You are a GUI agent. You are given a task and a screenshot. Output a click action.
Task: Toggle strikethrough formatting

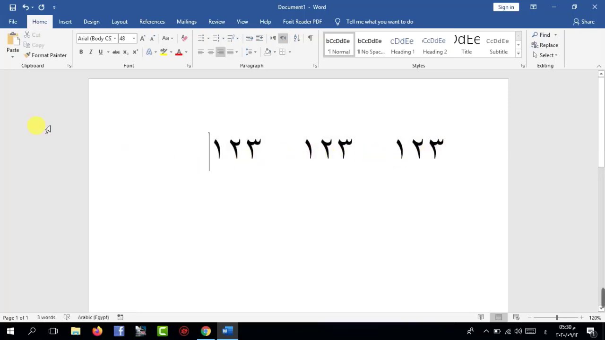tap(116, 52)
